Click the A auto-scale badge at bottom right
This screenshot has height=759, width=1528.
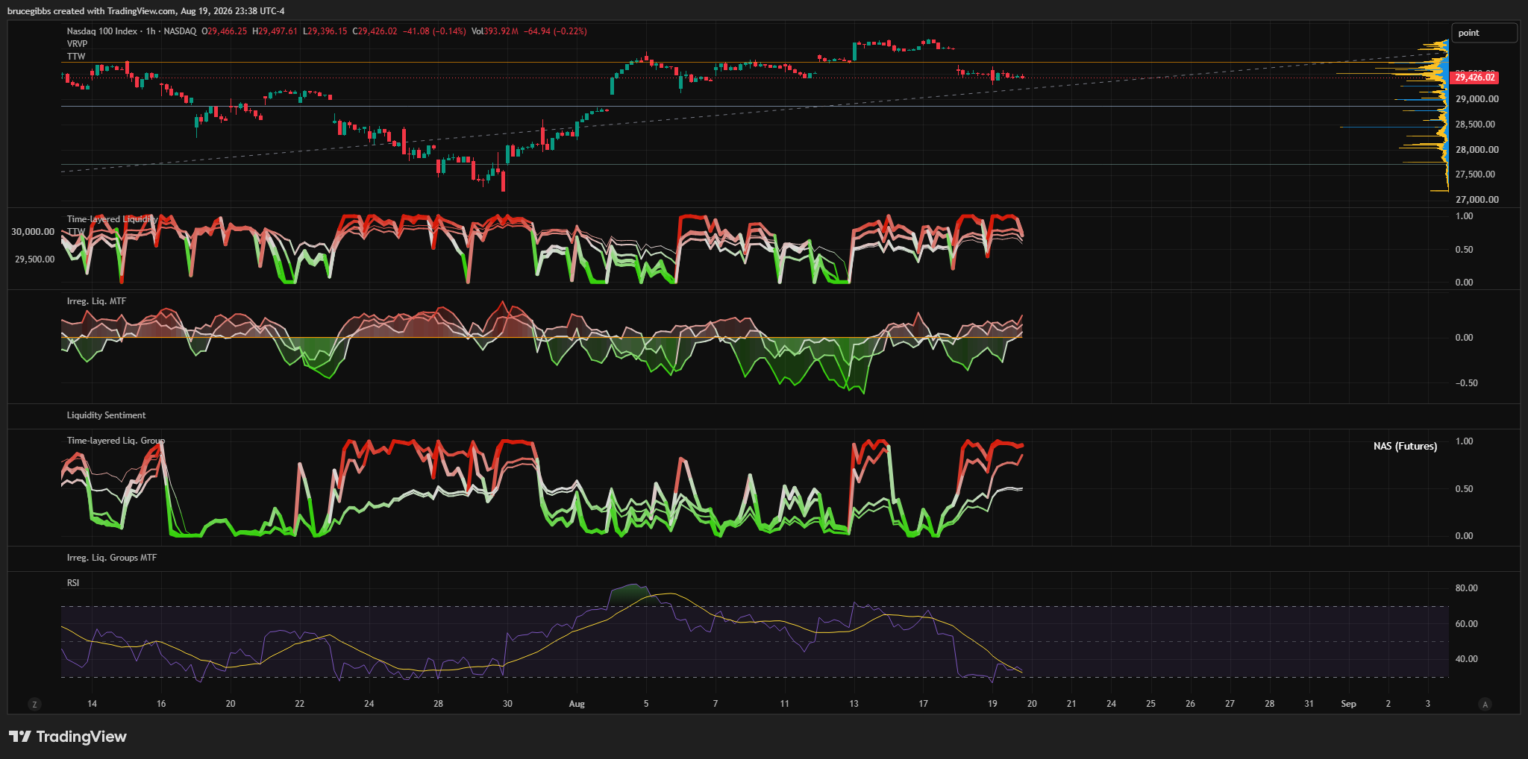tap(1485, 704)
